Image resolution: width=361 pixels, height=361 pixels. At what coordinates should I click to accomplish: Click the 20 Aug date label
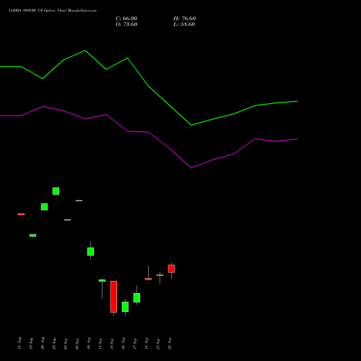coord(43,343)
